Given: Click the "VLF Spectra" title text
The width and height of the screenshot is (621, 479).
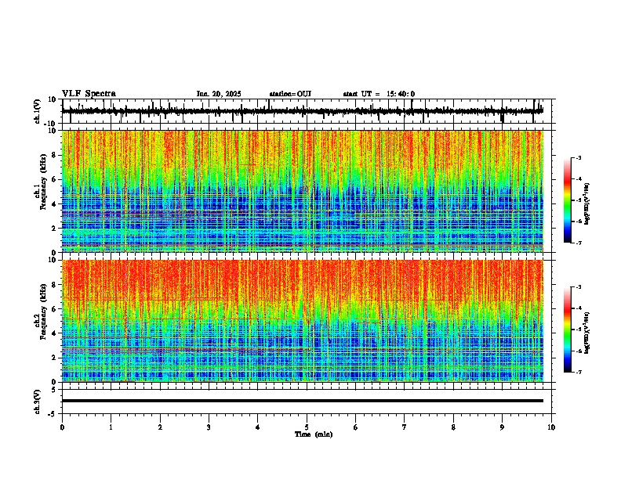Looking at the screenshot, I should coord(89,94).
